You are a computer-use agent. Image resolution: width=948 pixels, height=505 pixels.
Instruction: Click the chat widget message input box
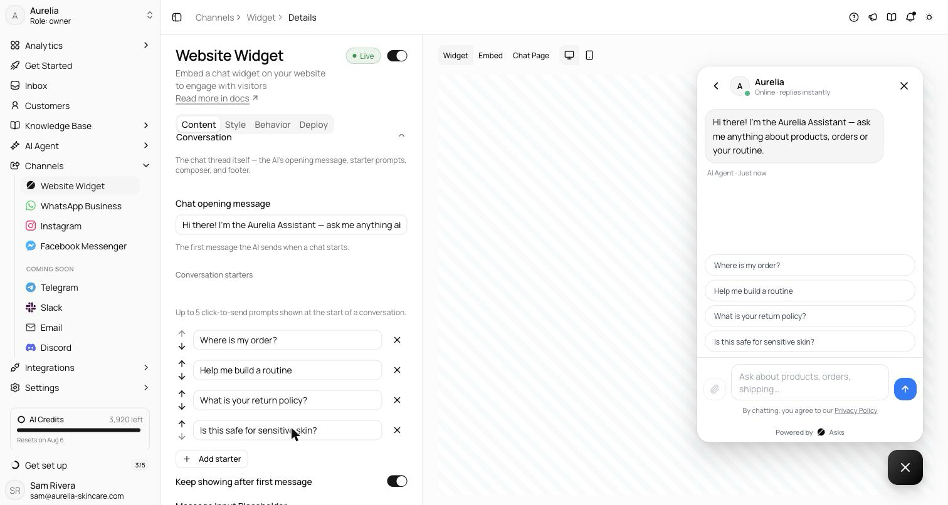[810, 383]
